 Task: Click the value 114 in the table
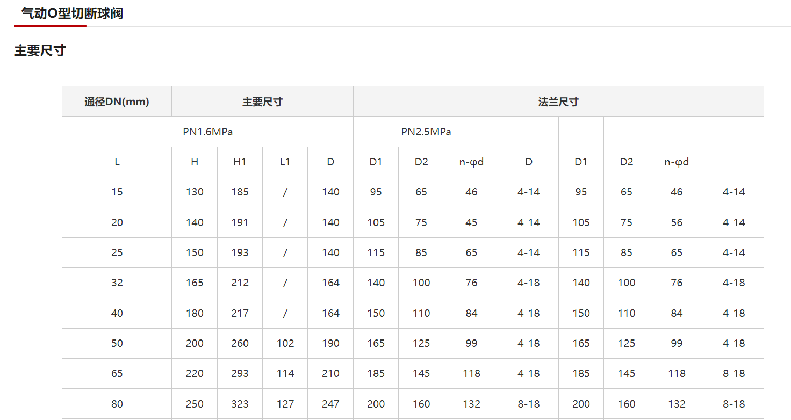point(285,373)
